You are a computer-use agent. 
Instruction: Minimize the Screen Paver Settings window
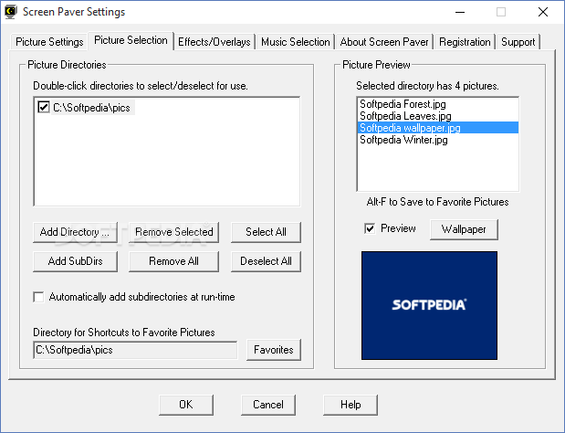(x=460, y=12)
